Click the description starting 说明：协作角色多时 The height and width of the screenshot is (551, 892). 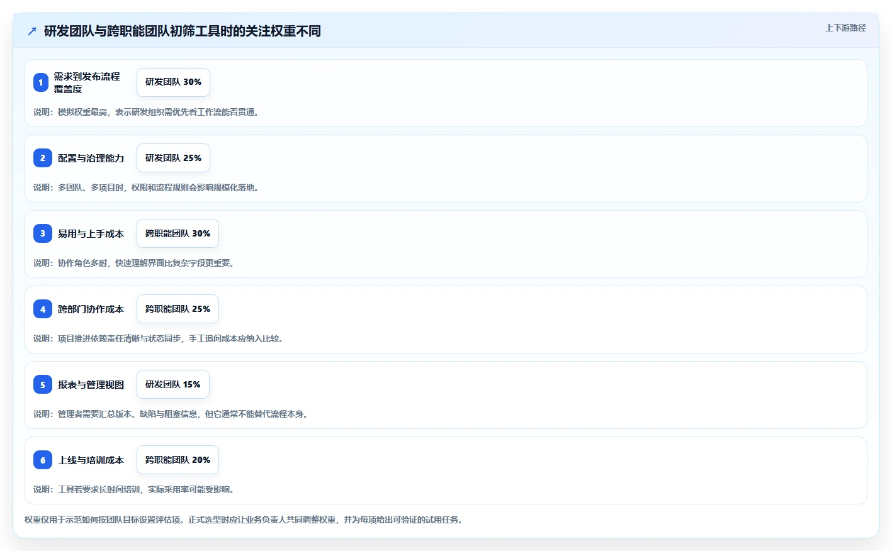tap(135, 263)
